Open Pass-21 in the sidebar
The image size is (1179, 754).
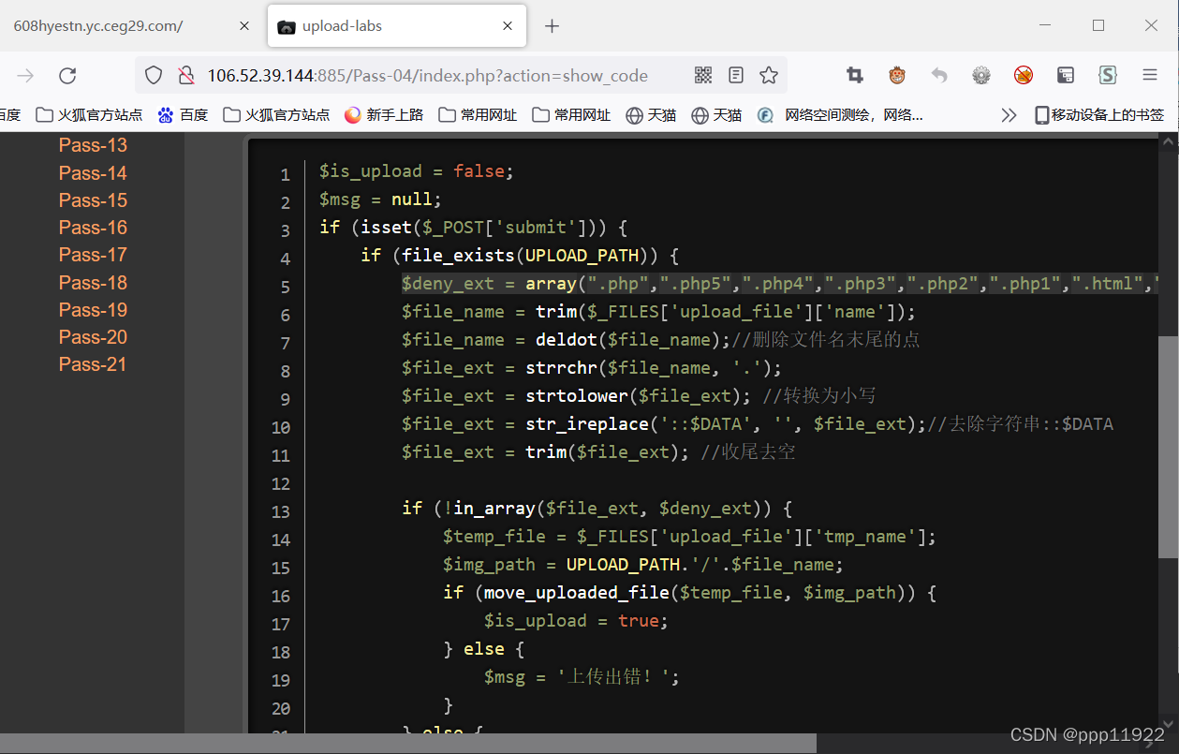pos(93,364)
